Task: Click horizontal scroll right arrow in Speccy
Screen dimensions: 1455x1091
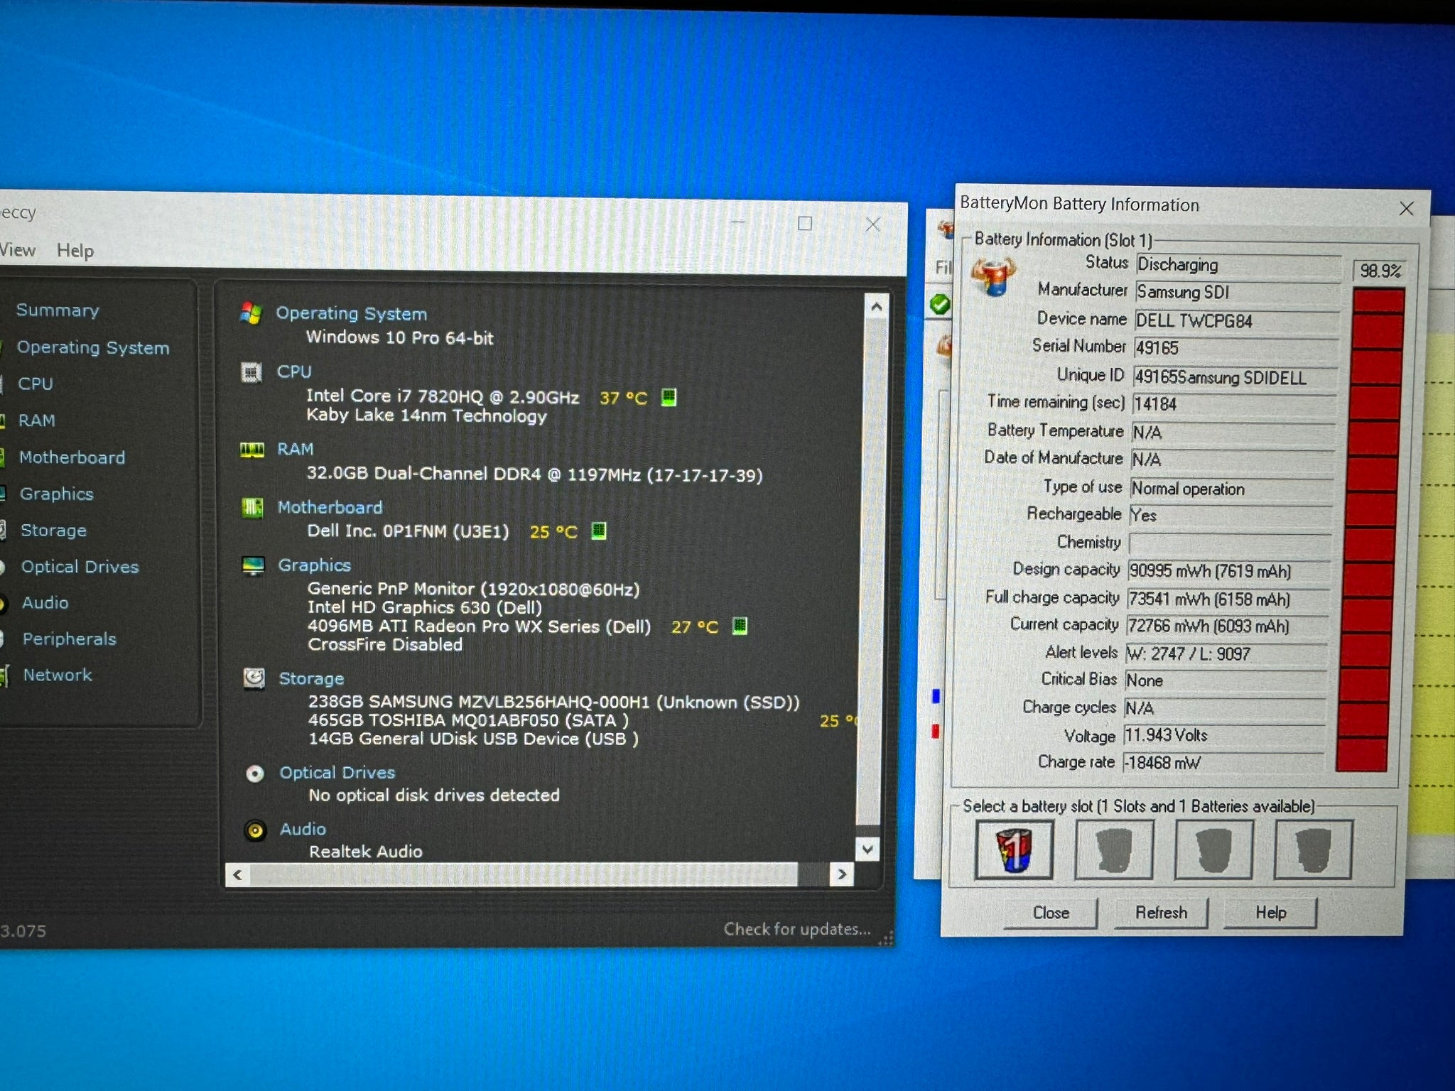Action: click(x=842, y=874)
